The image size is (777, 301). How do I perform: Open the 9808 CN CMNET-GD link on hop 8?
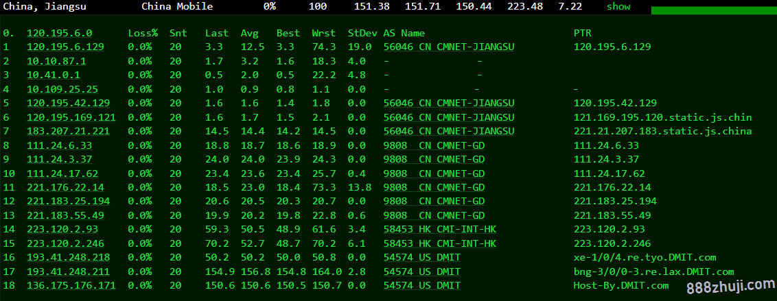pyautogui.click(x=434, y=145)
